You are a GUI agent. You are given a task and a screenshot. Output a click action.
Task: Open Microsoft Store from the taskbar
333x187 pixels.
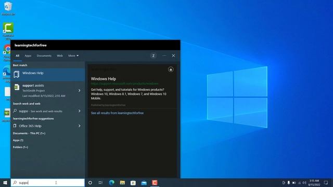pyautogui.click(x=133, y=182)
